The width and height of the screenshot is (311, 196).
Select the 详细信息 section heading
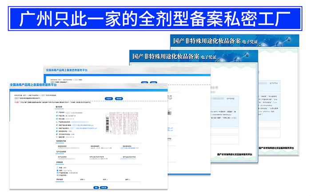point(59,163)
